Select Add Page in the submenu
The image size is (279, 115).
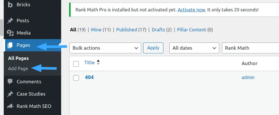pos(18,69)
